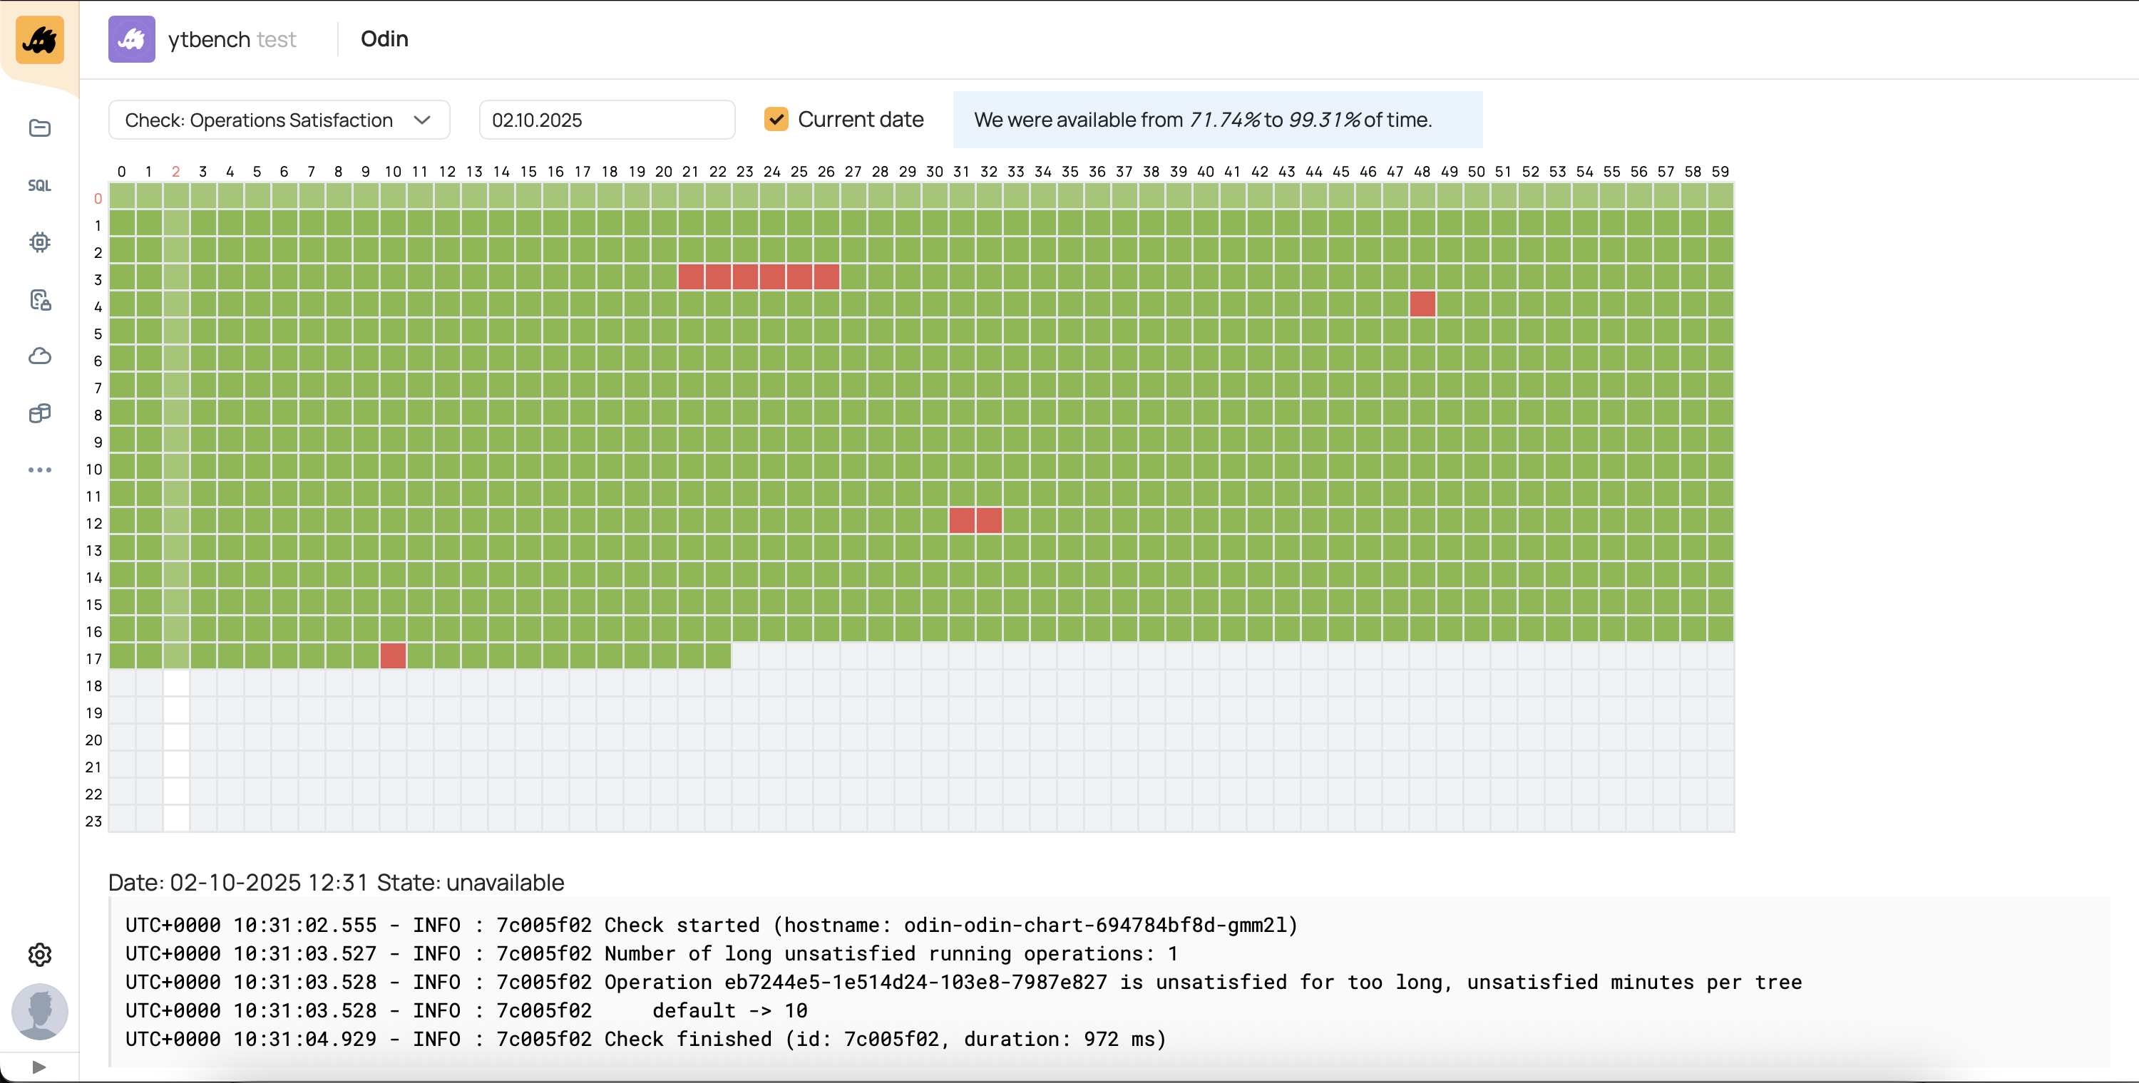Select red cell at hour 17 minute 10

point(393,656)
